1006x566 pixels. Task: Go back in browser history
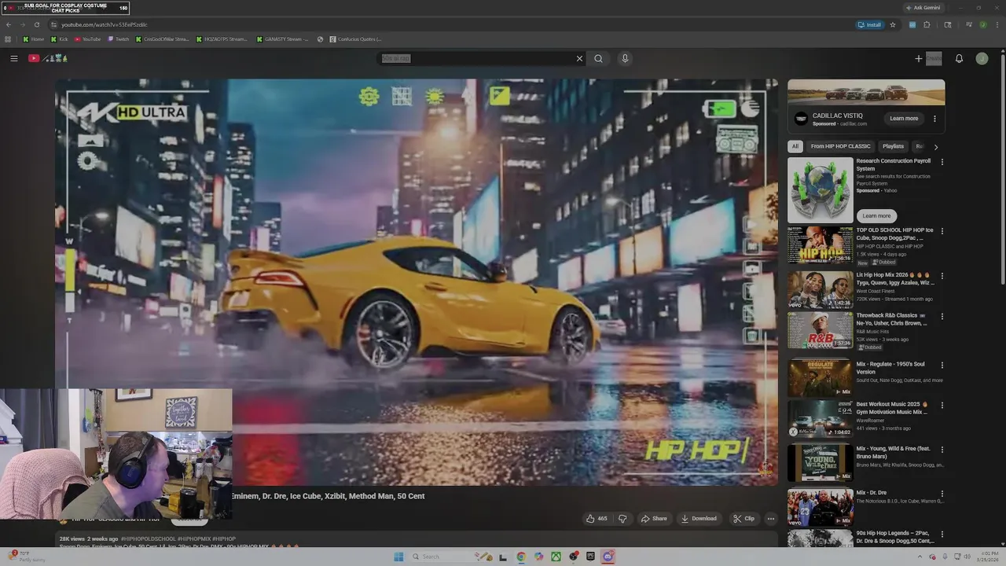click(x=9, y=24)
